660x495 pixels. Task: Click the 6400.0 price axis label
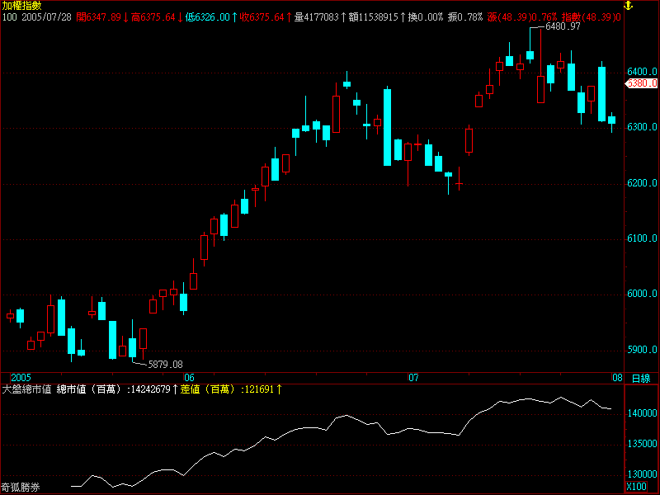click(642, 72)
